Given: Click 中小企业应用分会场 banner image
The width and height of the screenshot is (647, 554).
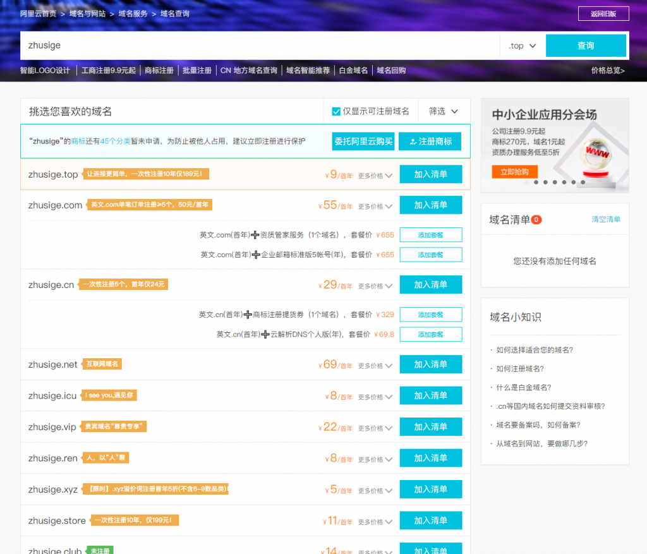Looking at the screenshot, I should tap(555, 145).
